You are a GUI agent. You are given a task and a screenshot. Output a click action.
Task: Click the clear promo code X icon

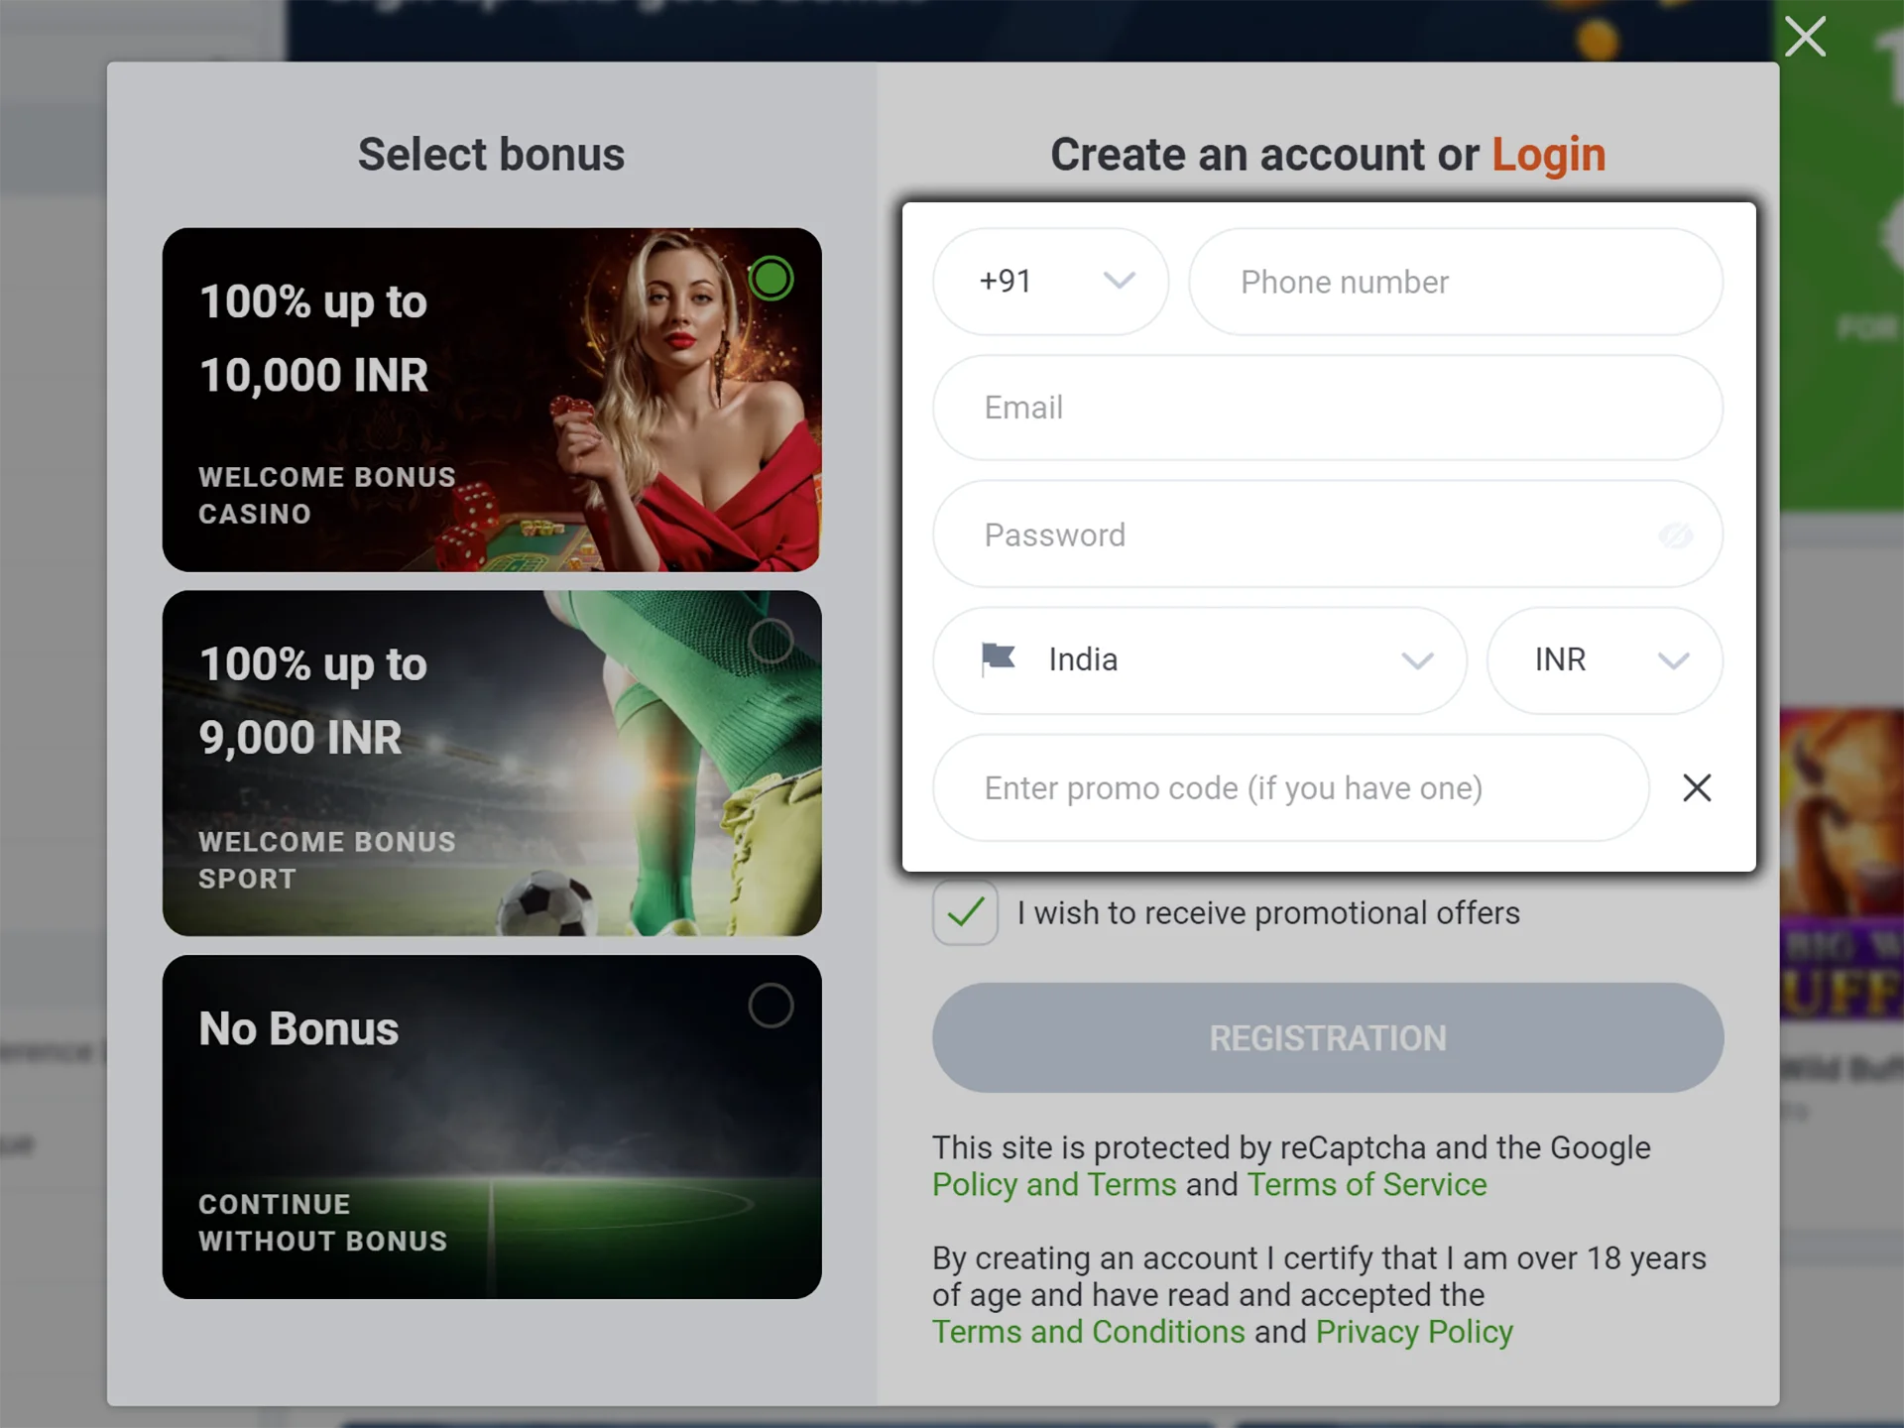click(1696, 787)
